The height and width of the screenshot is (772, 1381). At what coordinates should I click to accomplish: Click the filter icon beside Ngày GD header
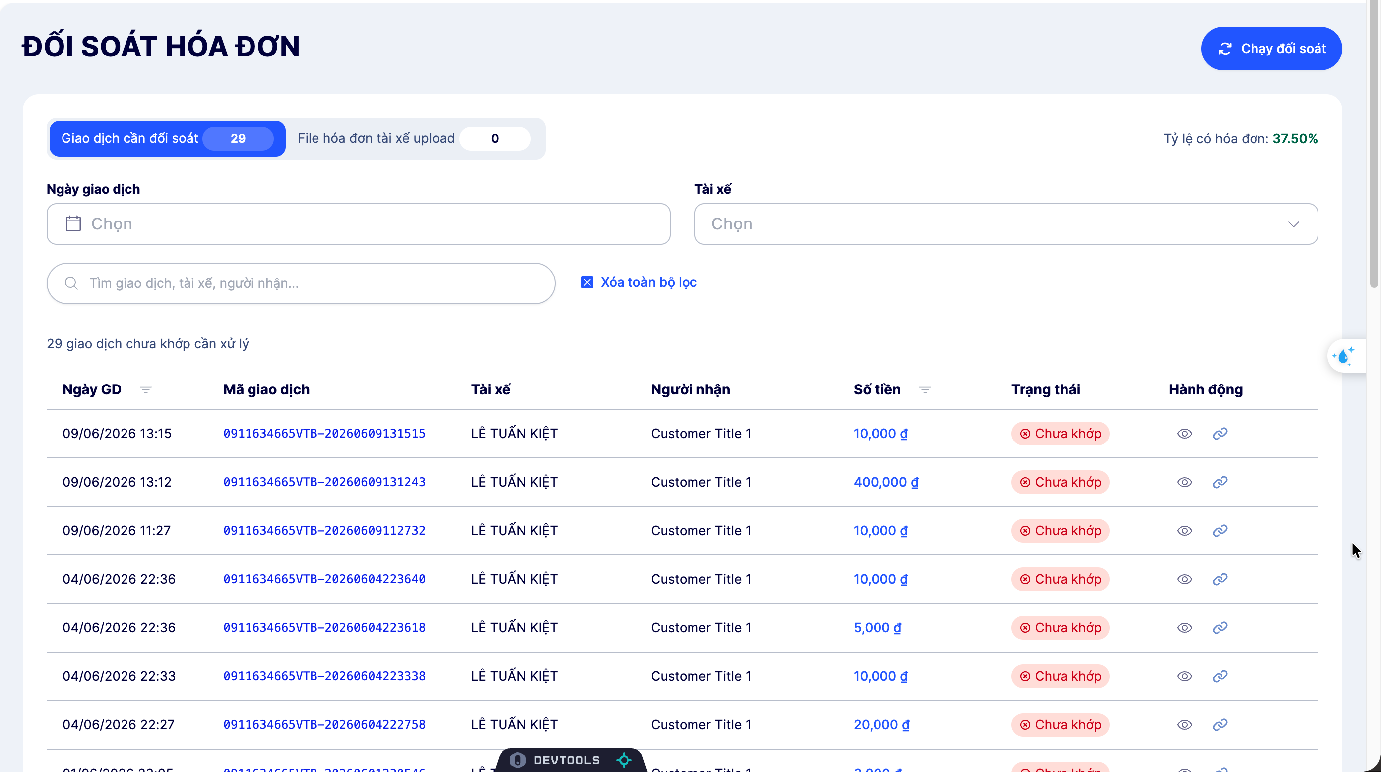[x=145, y=389]
